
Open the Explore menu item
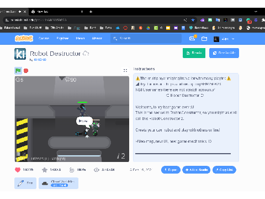click(62, 38)
